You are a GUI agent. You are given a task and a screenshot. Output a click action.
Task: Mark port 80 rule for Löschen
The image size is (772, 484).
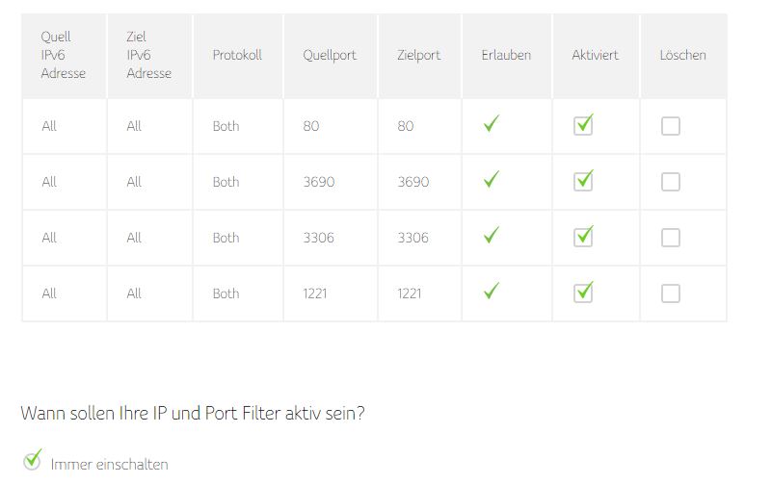pyautogui.click(x=671, y=126)
